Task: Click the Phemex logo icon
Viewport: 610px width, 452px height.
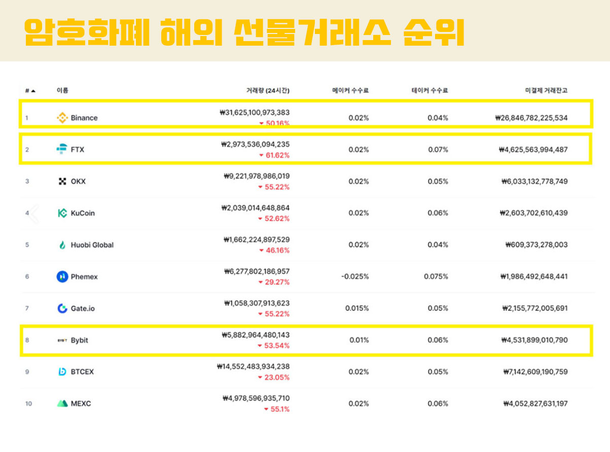Action: 62,276
